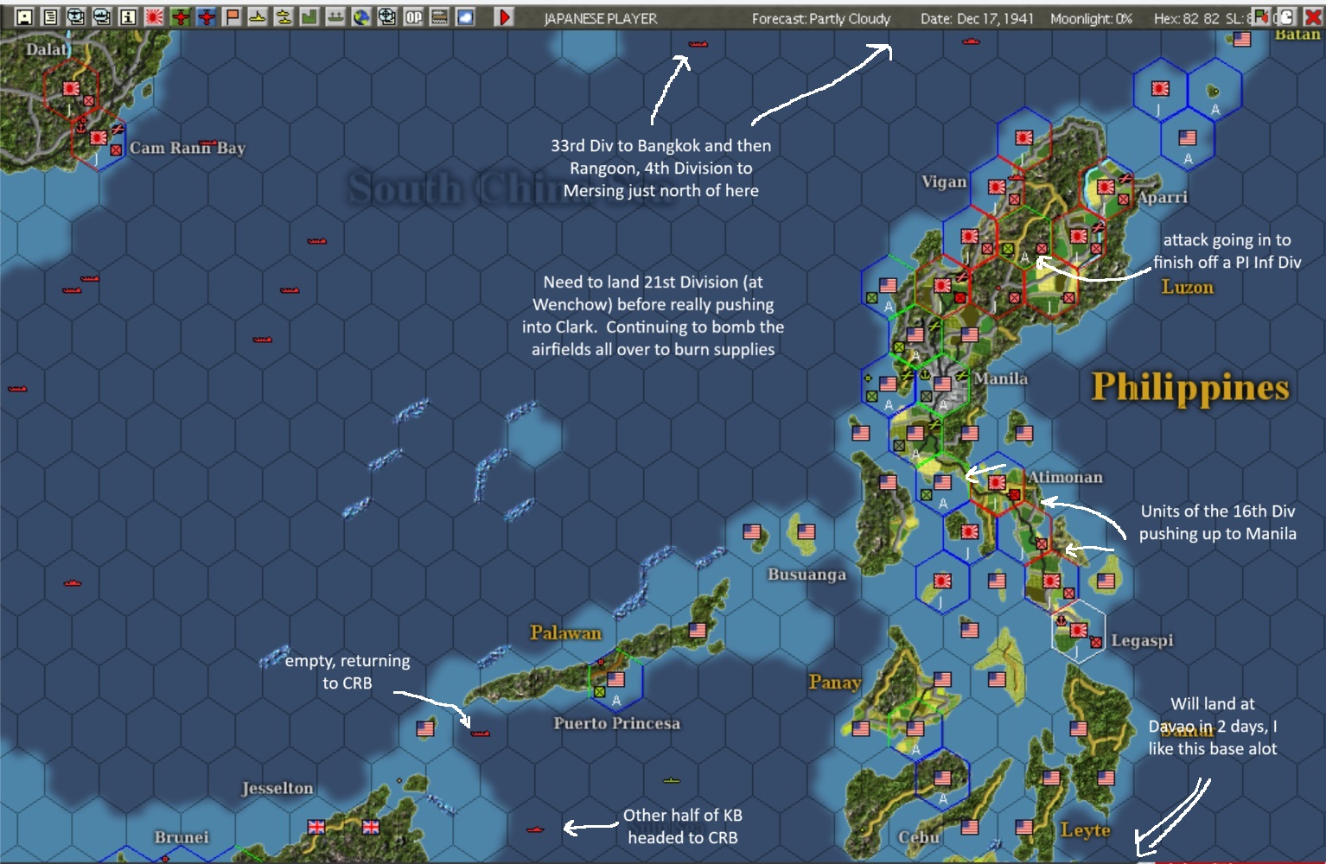Click the striped signal-intelligence icon
1326x864 pixels.
[439, 16]
